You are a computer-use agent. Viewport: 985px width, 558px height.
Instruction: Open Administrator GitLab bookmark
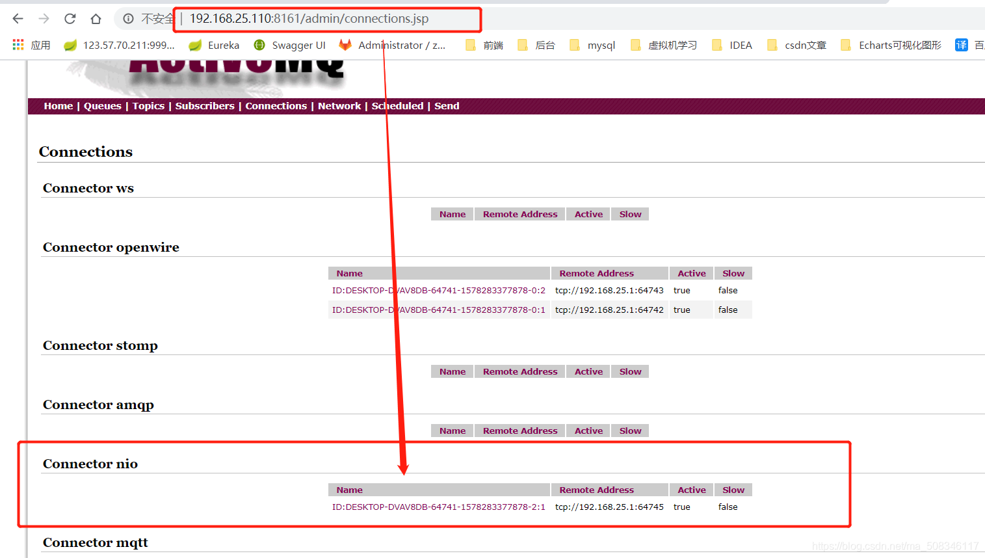click(x=392, y=45)
